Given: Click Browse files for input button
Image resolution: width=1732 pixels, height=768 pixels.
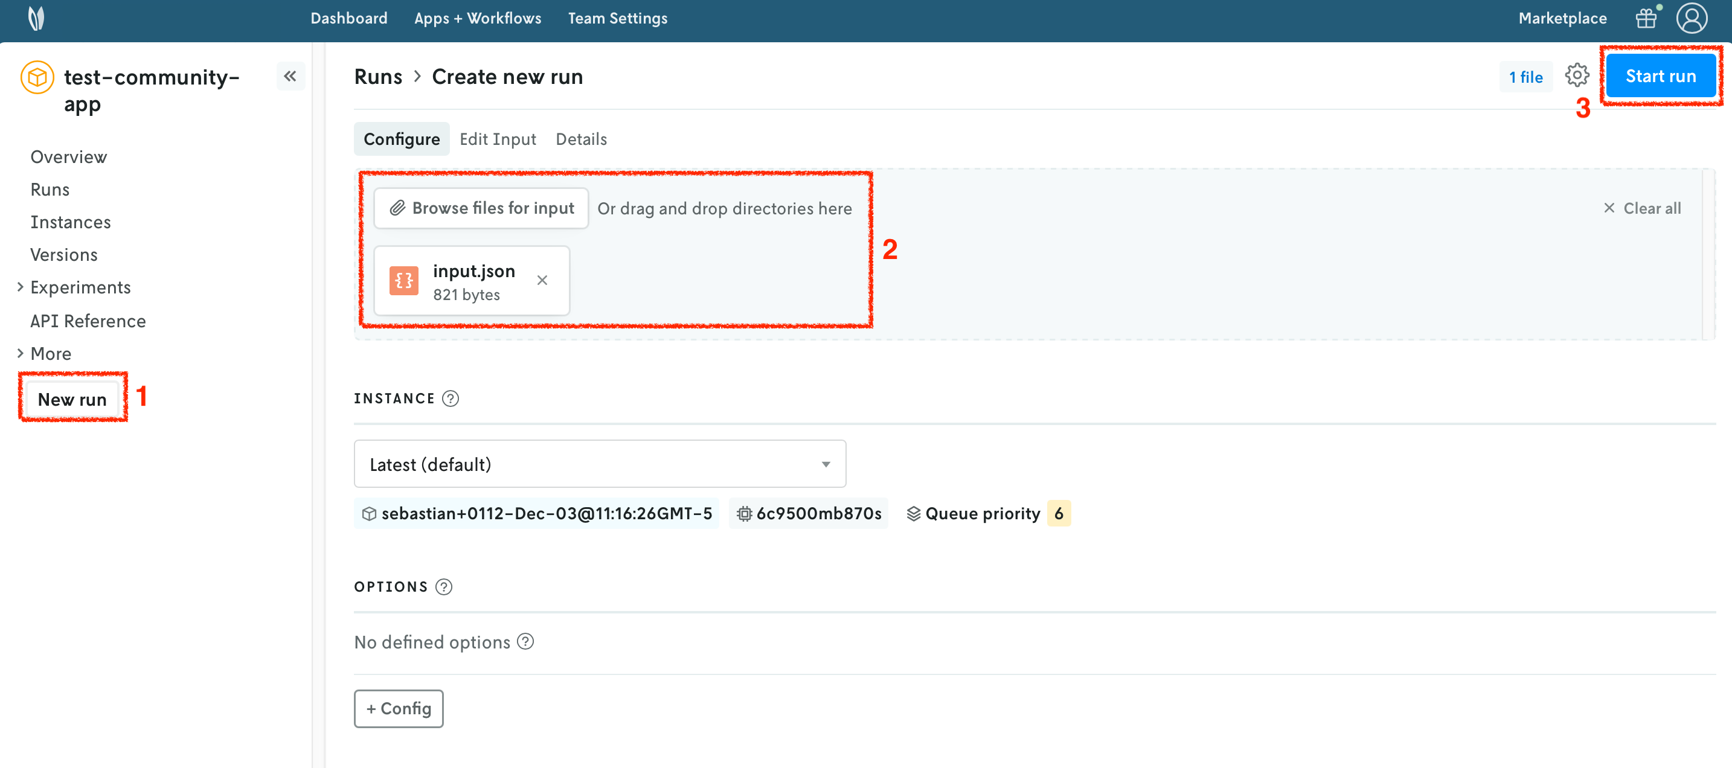Looking at the screenshot, I should 481,208.
